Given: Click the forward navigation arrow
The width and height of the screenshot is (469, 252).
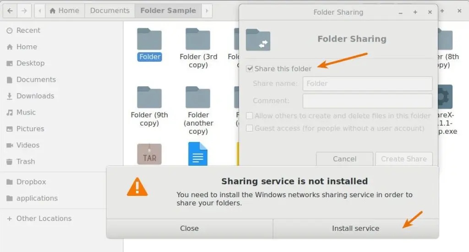Looking at the screenshot, I should (x=24, y=10).
